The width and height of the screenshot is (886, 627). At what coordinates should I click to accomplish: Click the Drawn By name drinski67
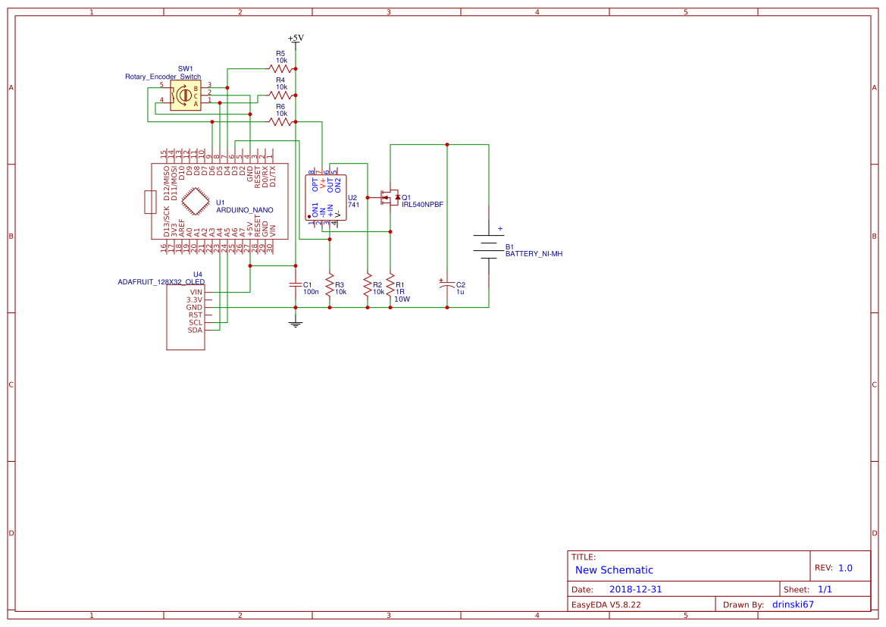(792, 604)
